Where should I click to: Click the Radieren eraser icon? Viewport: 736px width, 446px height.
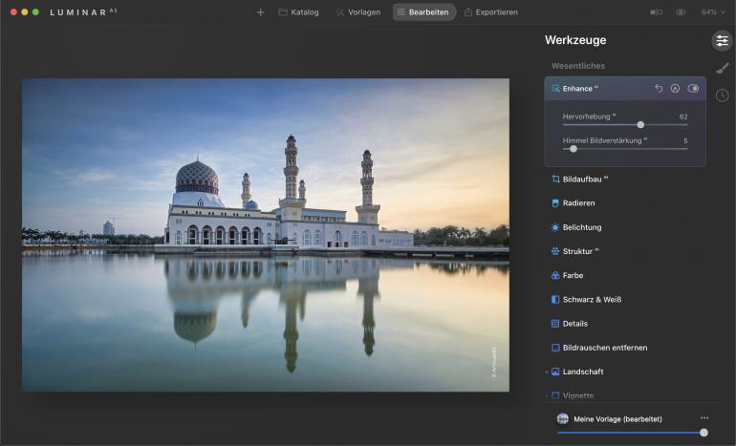pyautogui.click(x=555, y=203)
